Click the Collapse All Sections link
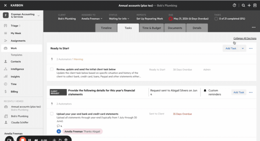The width and height of the screenshot is (260, 141). coord(245,38)
